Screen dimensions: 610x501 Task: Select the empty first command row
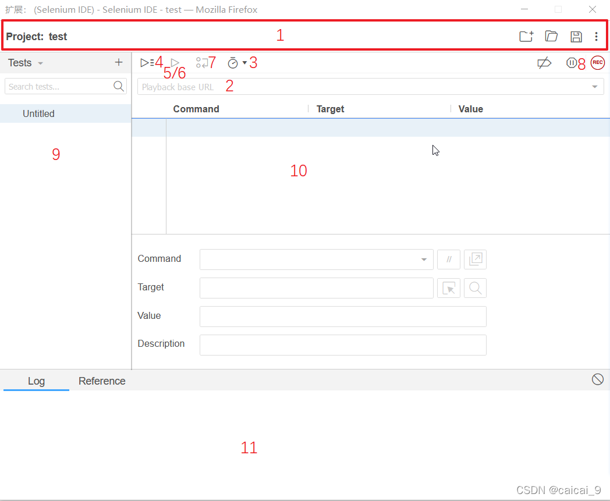point(371,127)
